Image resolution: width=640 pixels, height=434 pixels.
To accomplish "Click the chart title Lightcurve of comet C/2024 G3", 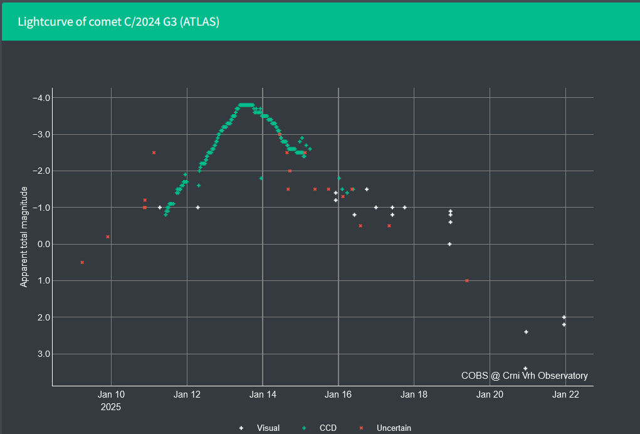I will click(118, 22).
